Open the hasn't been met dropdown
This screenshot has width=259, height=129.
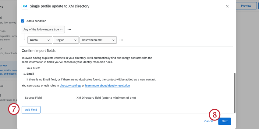click(x=98, y=40)
